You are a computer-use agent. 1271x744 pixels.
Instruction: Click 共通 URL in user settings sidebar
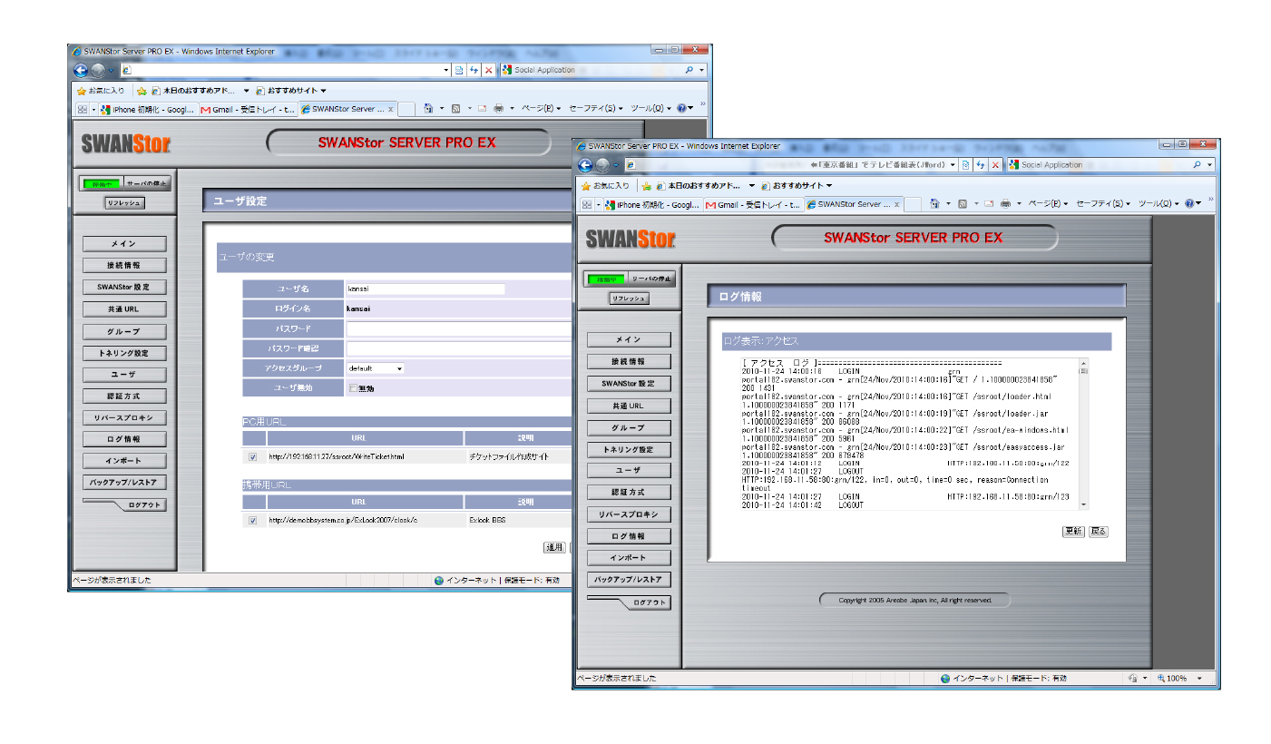(x=124, y=309)
